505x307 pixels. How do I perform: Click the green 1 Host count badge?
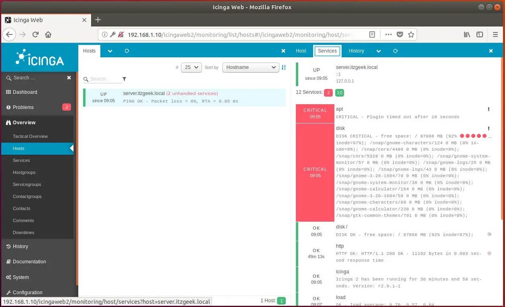pos(281,301)
